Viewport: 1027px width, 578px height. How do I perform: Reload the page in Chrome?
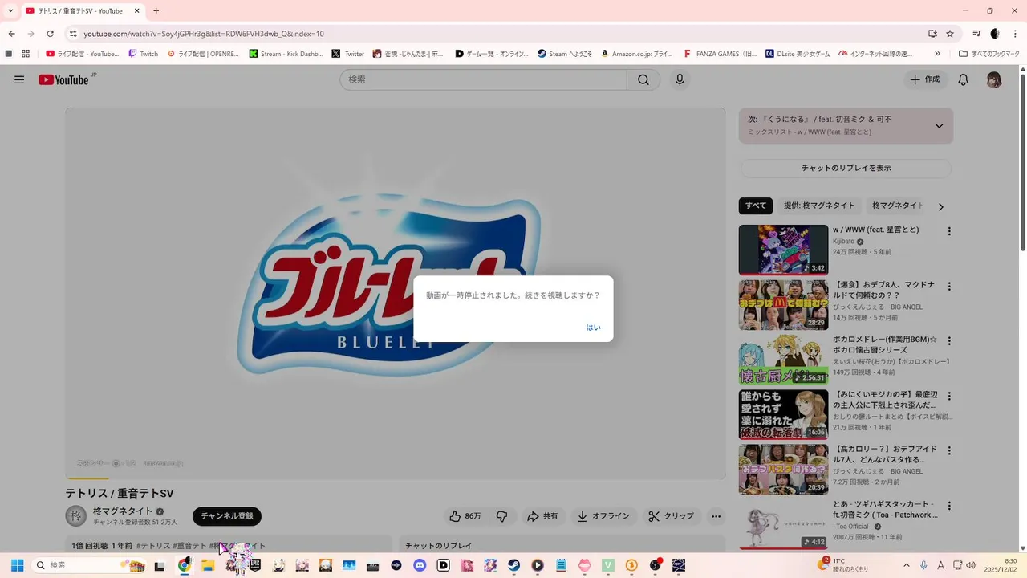pyautogui.click(x=51, y=34)
